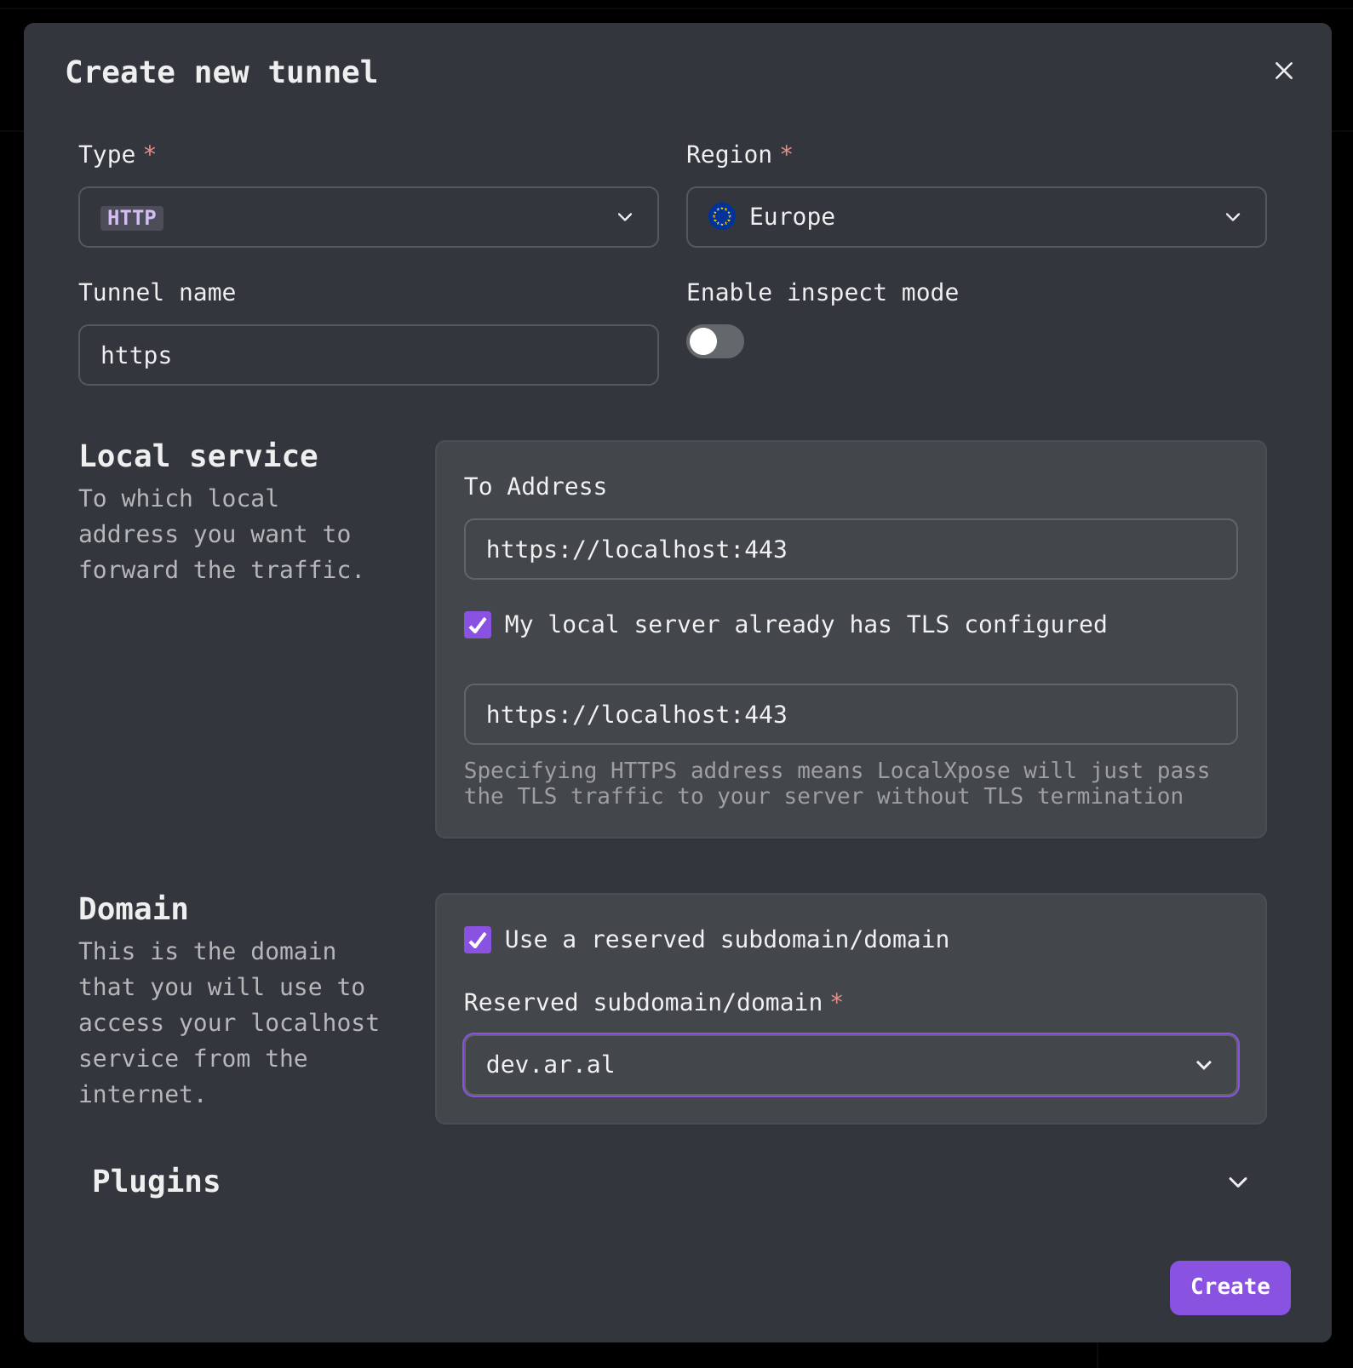The height and width of the screenshot is (1368, 1353).
Task: Click the Type dropdown chevron arrow
Action: click(x=625, y=217)
